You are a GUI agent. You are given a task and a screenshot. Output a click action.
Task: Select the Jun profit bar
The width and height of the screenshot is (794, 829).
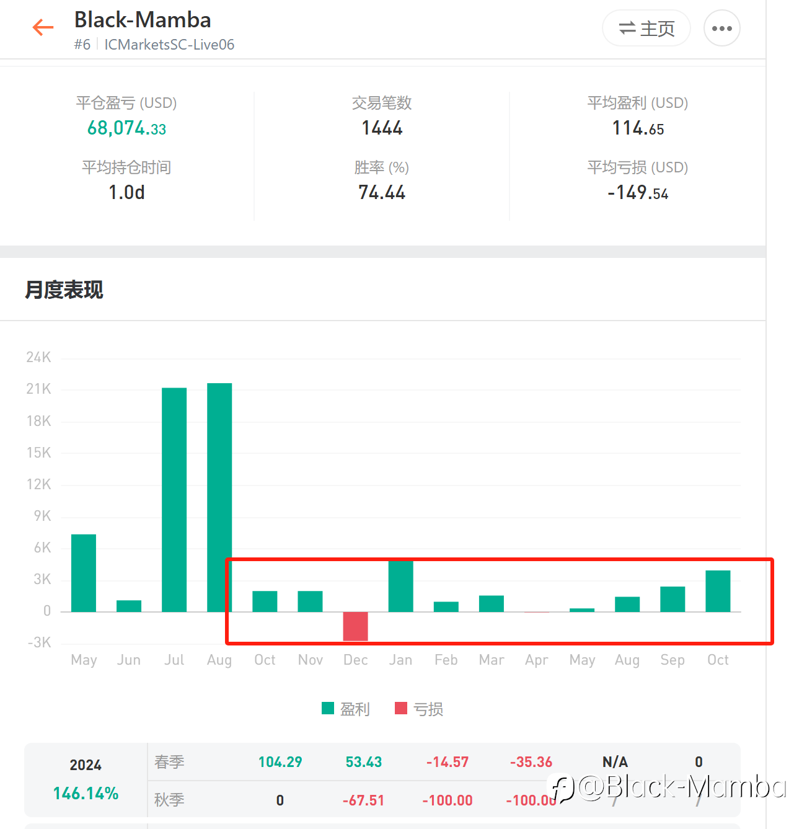[x=129, y=606]
